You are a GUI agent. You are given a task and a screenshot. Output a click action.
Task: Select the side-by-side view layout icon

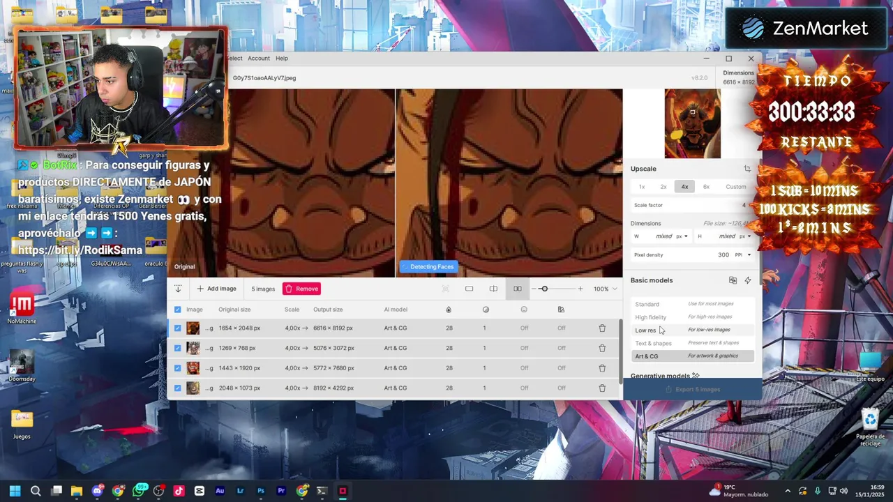[x=517, y=289]
